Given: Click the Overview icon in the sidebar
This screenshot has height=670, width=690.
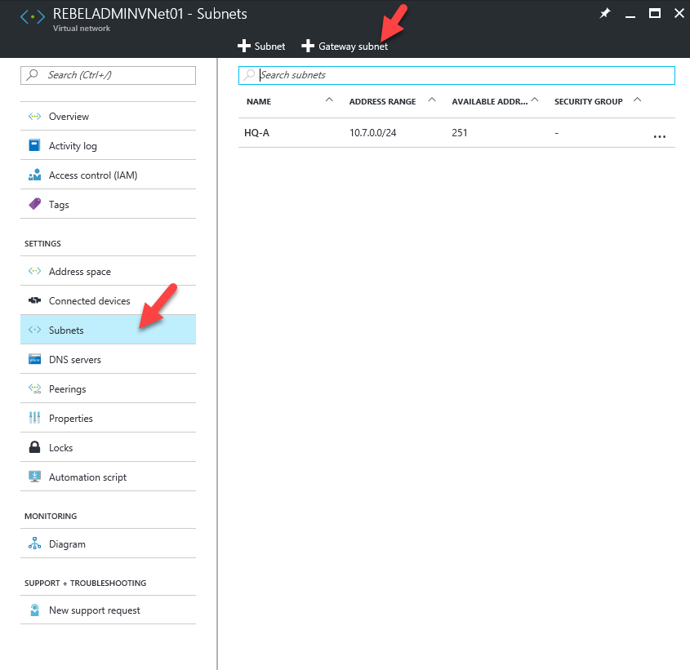Looking at the screenshot, I should pos(35,117).
